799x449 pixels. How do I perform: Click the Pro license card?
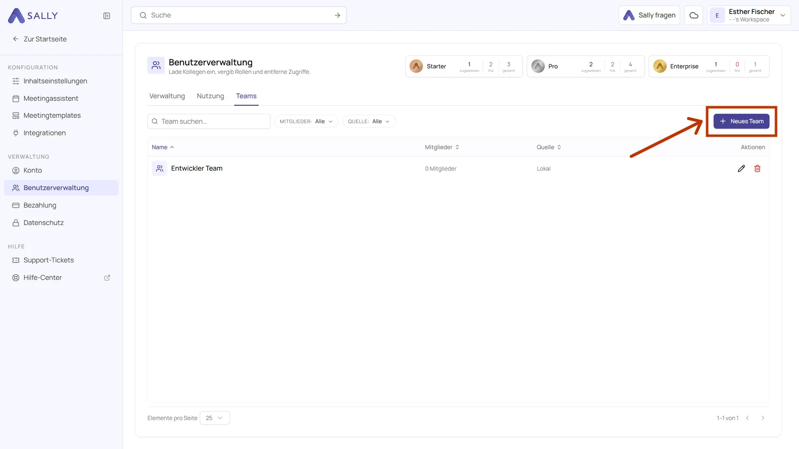(x=585, y=66)
